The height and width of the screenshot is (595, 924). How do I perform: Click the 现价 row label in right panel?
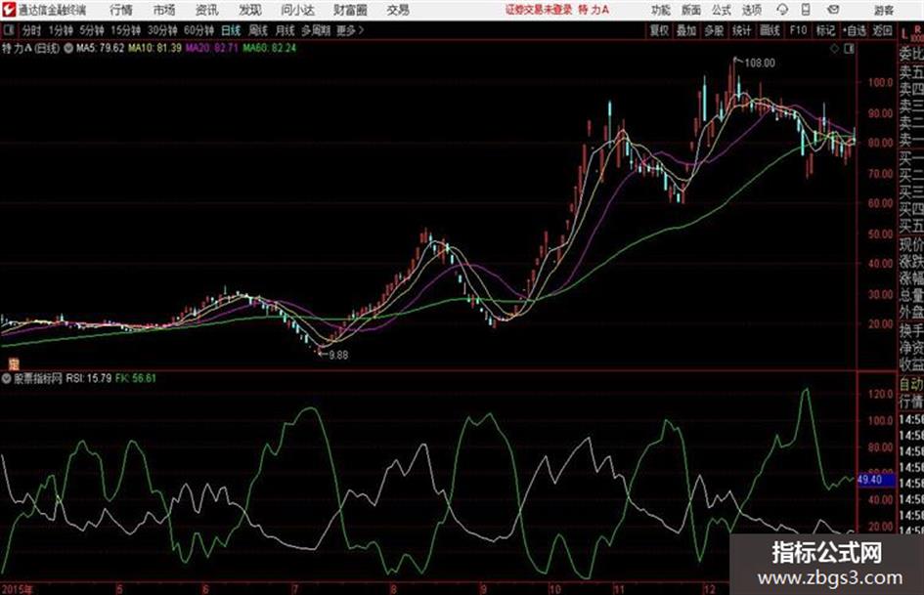pyautogui.click(x=911, y=245)
